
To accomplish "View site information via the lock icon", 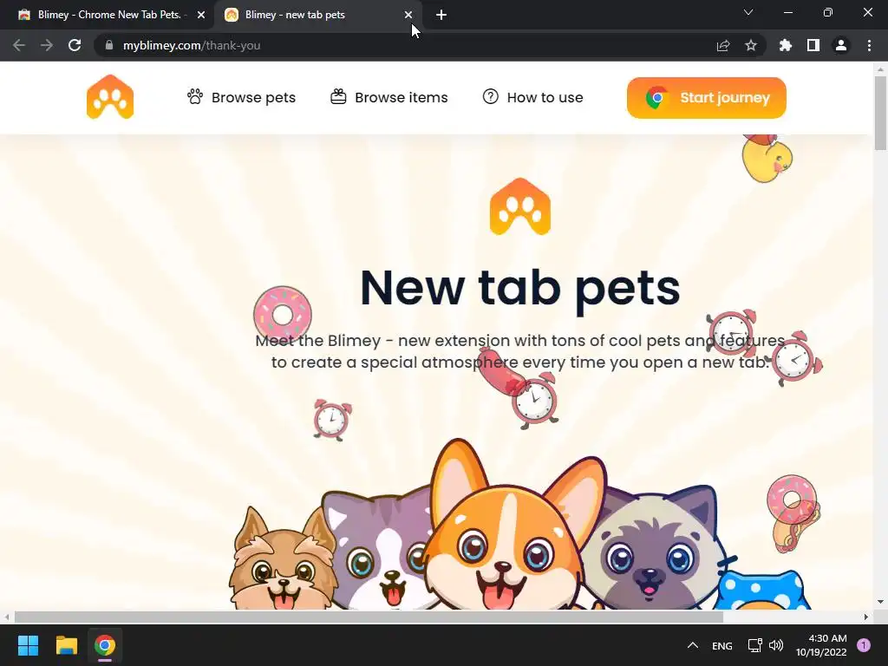I will tap(109, 45).
